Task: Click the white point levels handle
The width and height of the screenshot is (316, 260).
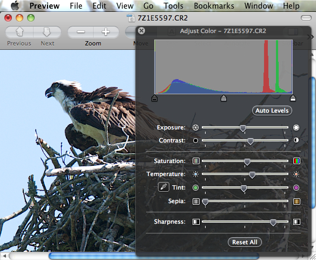Action: pyautogui.click(x=293, y=98)
